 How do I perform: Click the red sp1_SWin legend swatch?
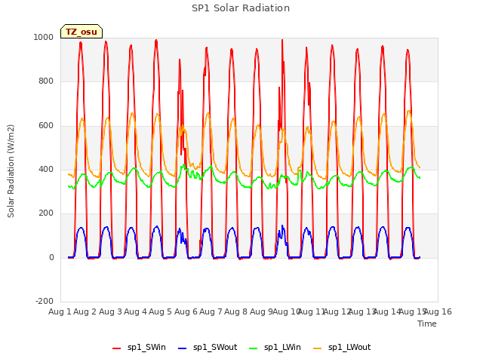click(x=117, y=348)
